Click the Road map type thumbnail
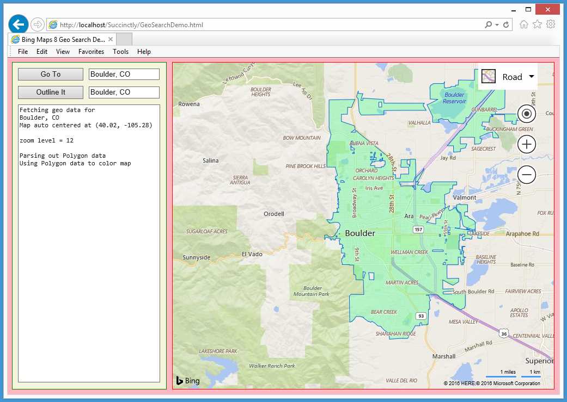The height and width of the screenshot is (402, 567). coord(489,77)
